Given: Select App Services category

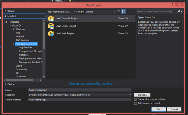Looking at the screenshot, I should coord(26,47).
